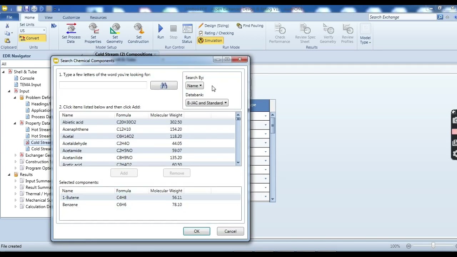
Task: Click the Paste icon in Clipboard group
Action: 7,41
